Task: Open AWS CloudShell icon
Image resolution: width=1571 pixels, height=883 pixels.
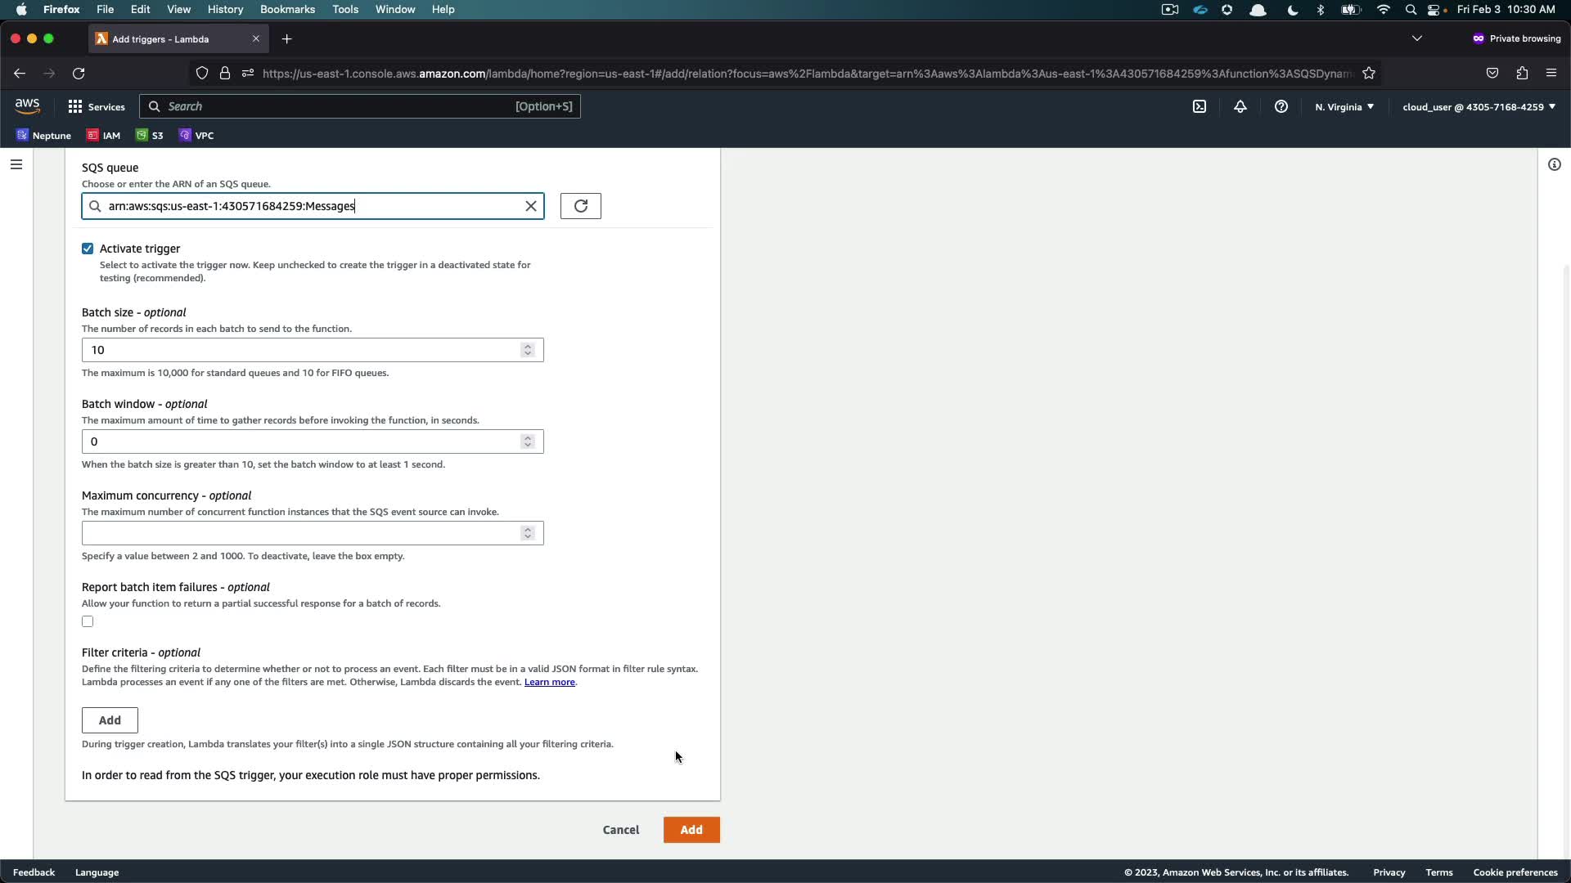Action: click(1200, 107)
